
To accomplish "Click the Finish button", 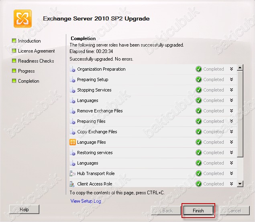I will tap(198, 211).
